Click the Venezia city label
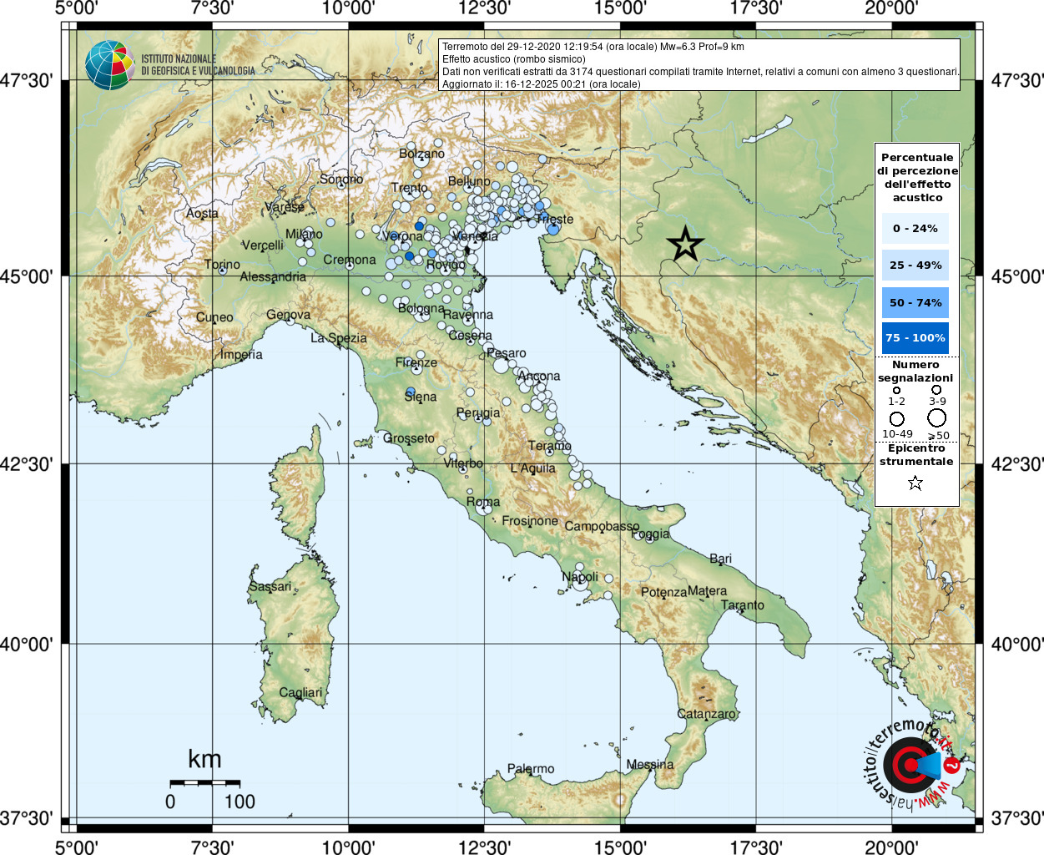 coord(475,236)
